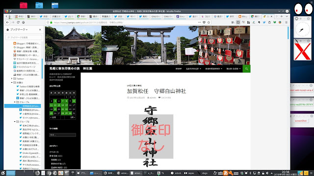Click the Evernote elephant extension icon

coord(259,22)
